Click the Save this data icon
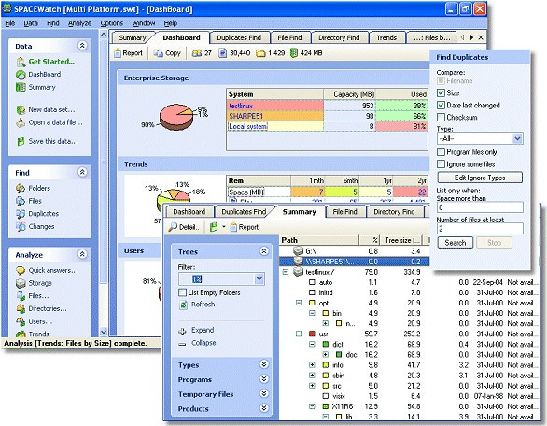This screenshot has height=426, width=547. click(x=21, y=141)
